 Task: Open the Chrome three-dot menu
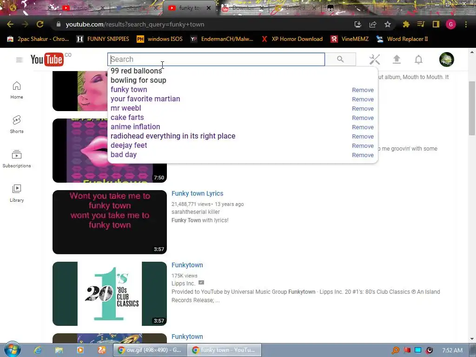click(x=466, y=24)
